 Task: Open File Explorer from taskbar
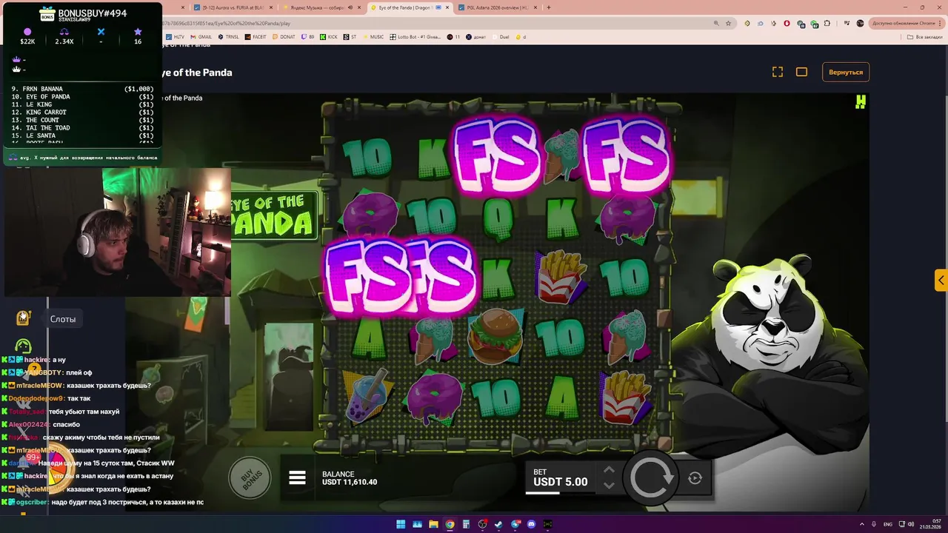[433, 524]
